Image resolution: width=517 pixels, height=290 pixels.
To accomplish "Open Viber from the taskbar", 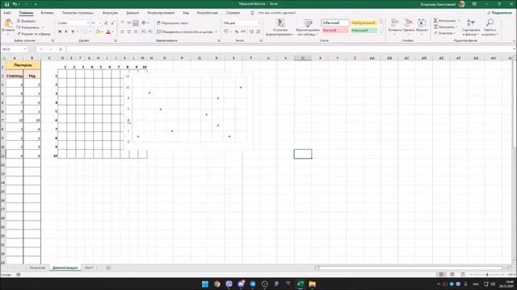I will (229, 284).
